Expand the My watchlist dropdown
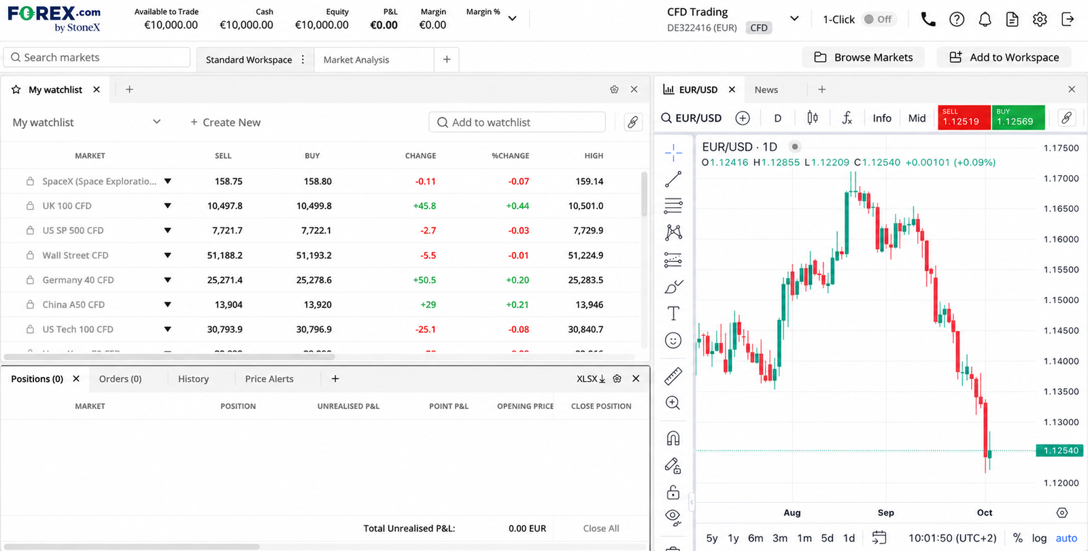 (156, 122)
